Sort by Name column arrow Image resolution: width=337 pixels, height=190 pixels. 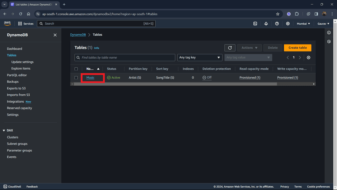point(98,69)
